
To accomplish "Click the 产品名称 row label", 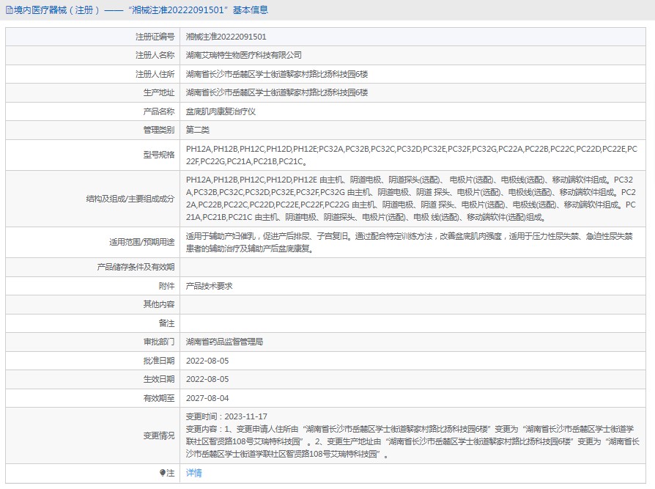I will 159,111.
